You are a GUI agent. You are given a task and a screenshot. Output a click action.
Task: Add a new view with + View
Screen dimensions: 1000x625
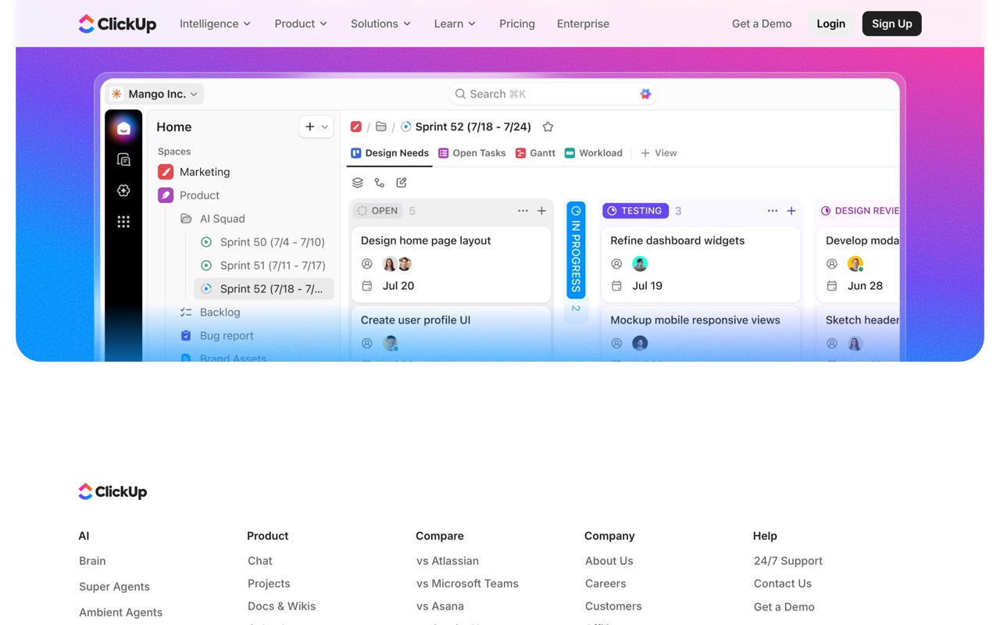(x=659, y=153)
